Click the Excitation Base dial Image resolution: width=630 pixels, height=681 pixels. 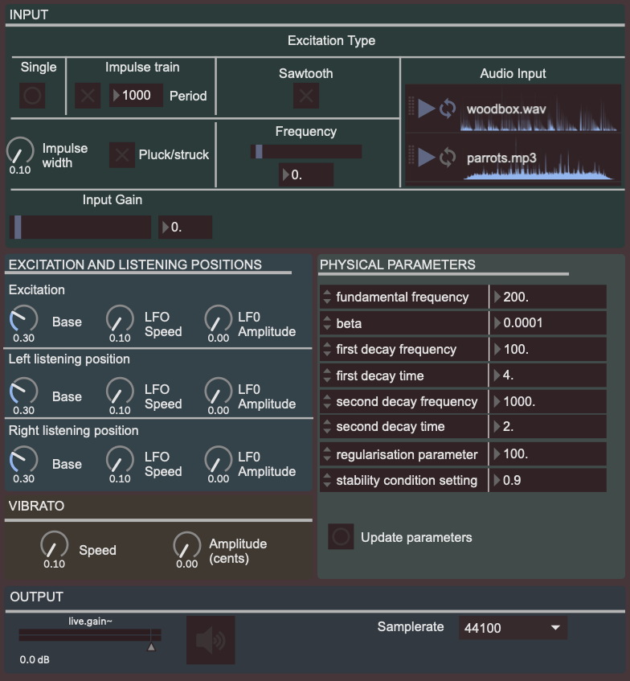click(x=23, y=319)
